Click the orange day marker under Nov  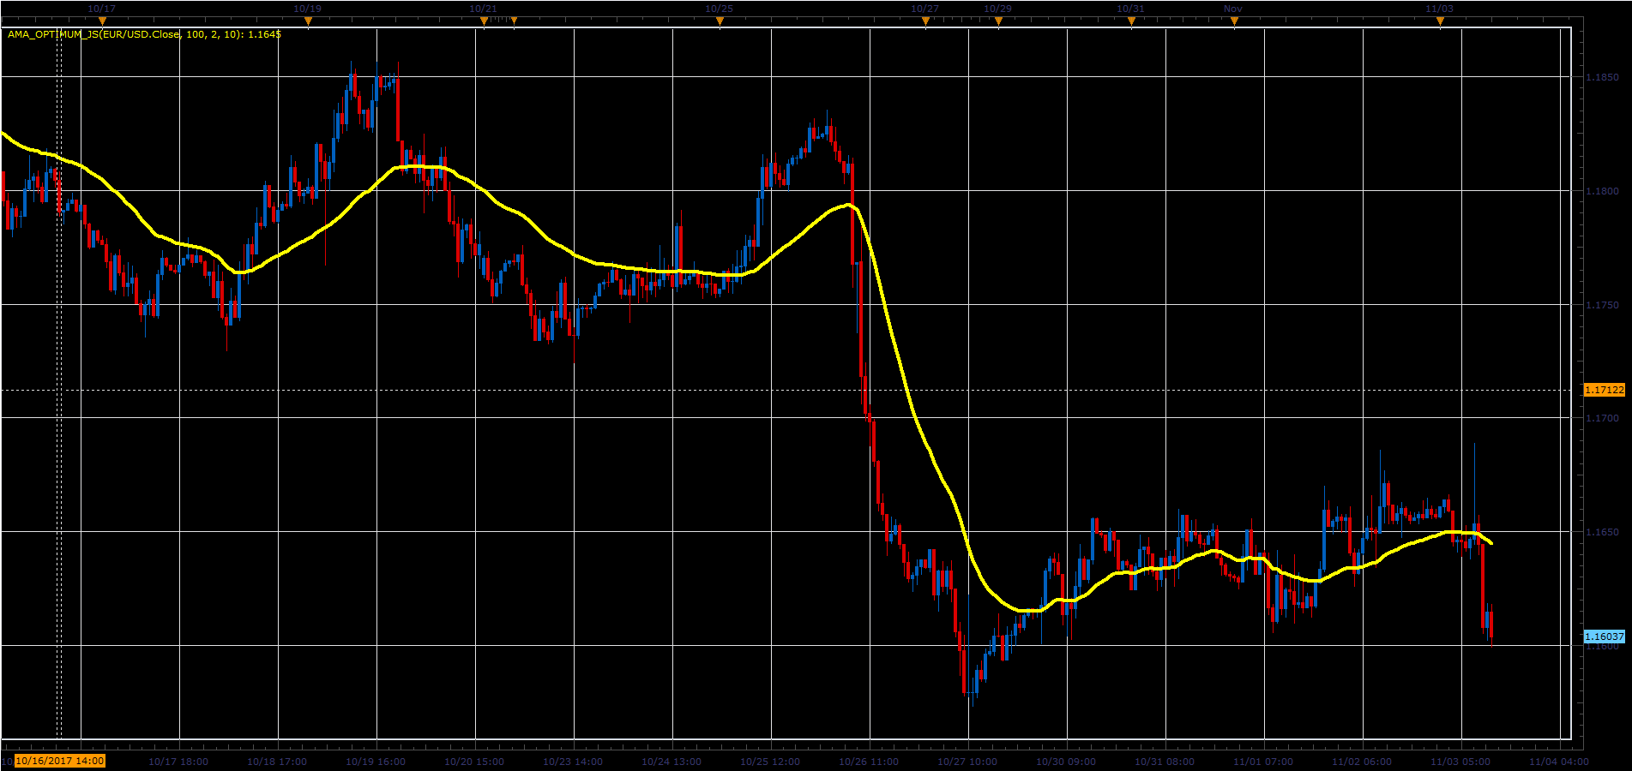coord(1234,21)
